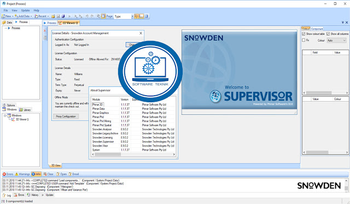The height and width of the screenshot is (204, 350).
Task: Open the Help menu
Action: [x=37, y=10]
